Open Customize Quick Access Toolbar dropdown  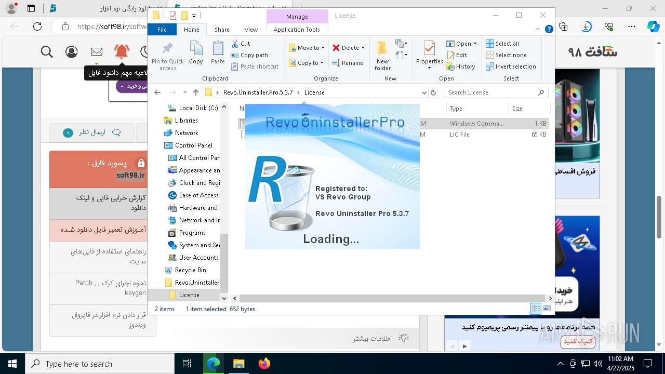point(194,16)
